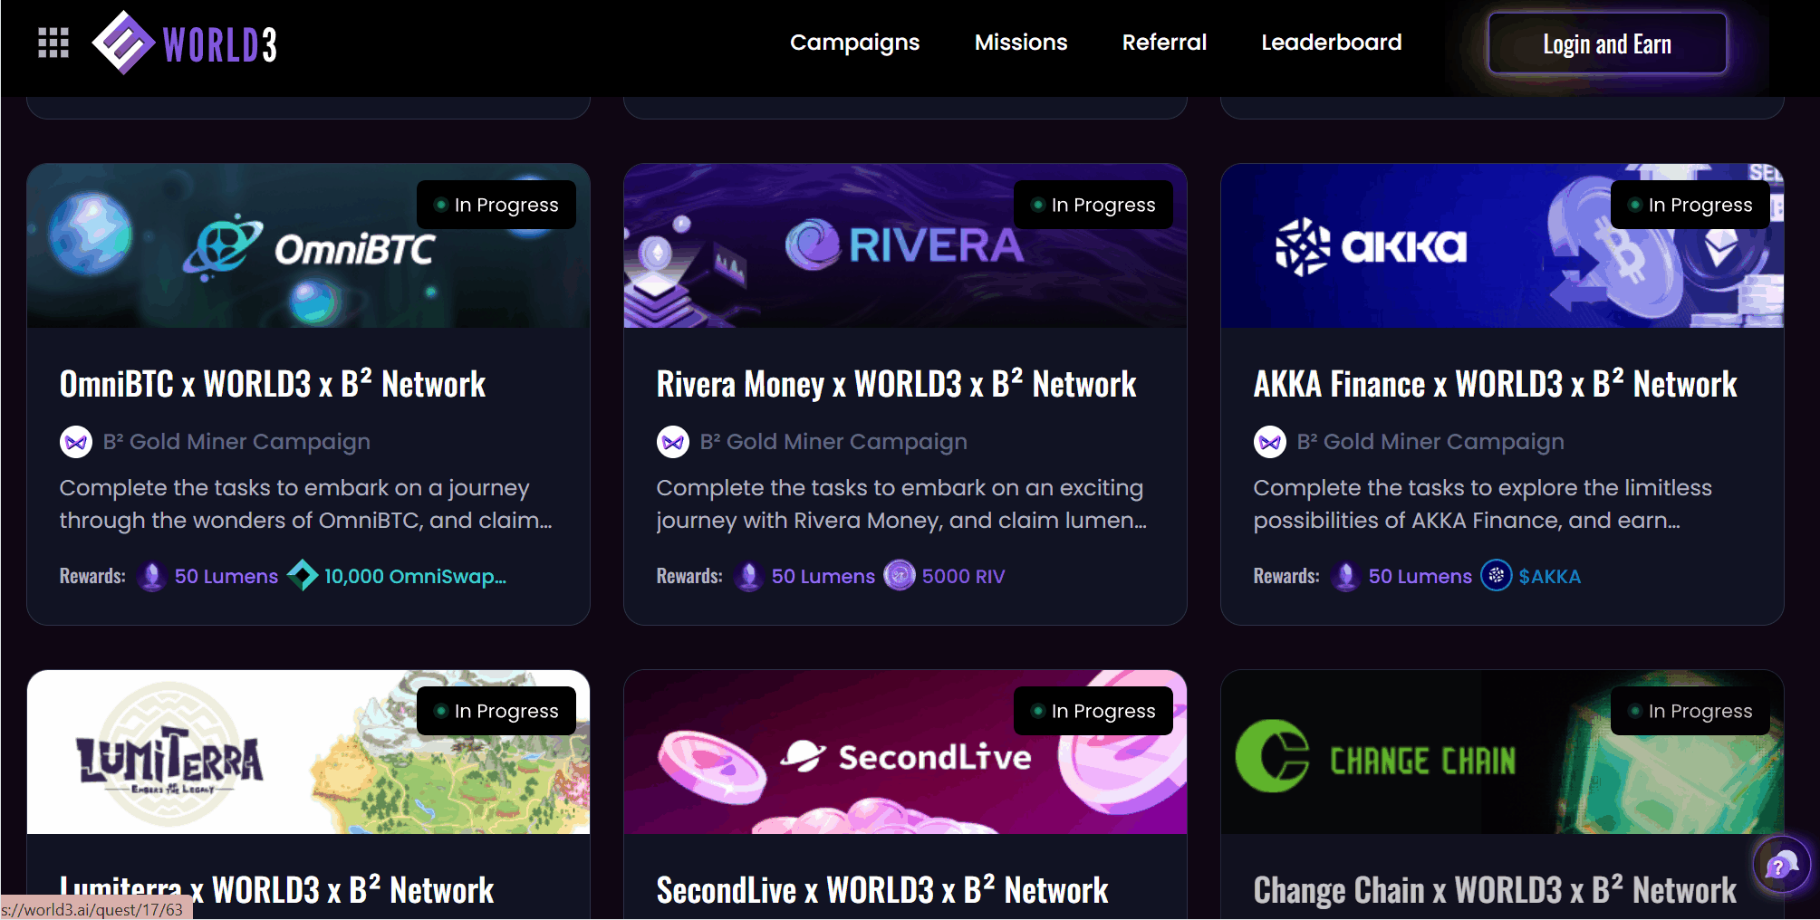This screenshot has height=920, width=1820.
Task: Click the WORLD3 logo in header
Action: click(x=186, y=43)
